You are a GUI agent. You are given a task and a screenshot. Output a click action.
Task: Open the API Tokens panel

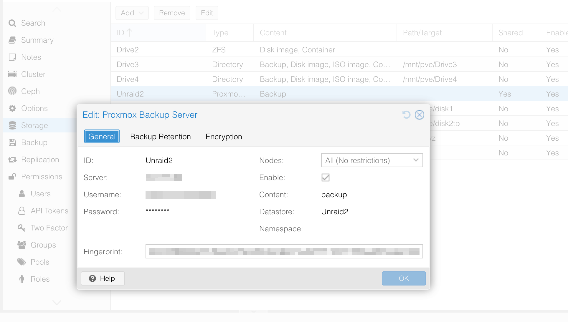[x=49, y=211]
